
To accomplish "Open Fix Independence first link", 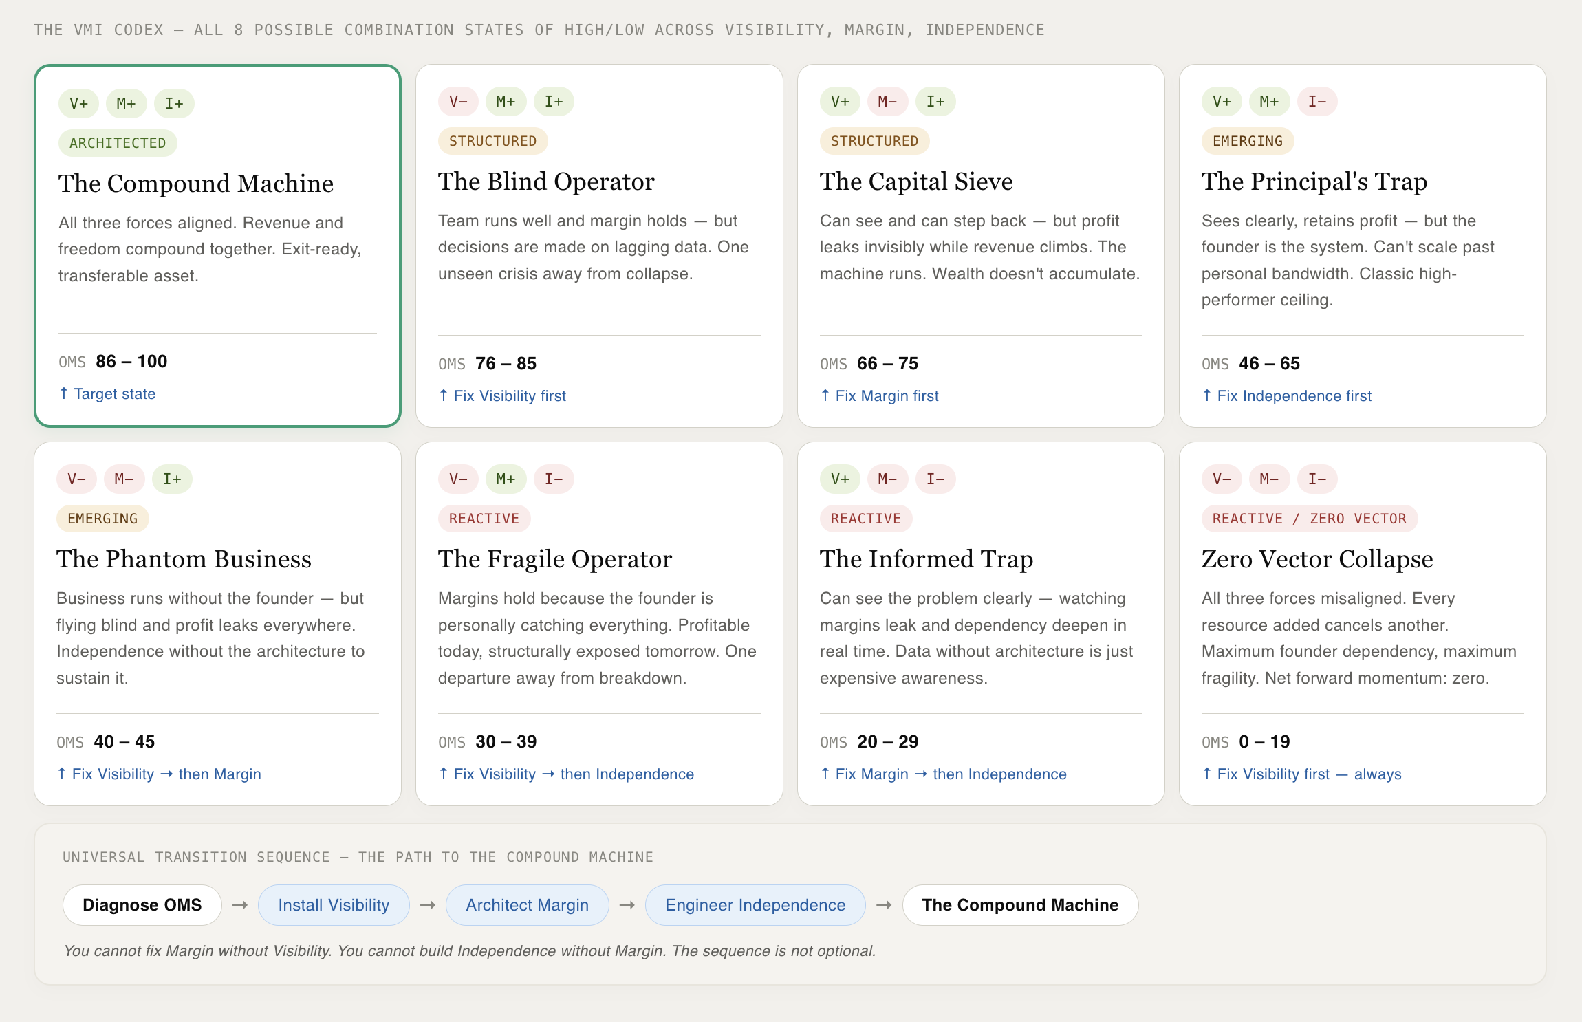I will click(1293, 396).
